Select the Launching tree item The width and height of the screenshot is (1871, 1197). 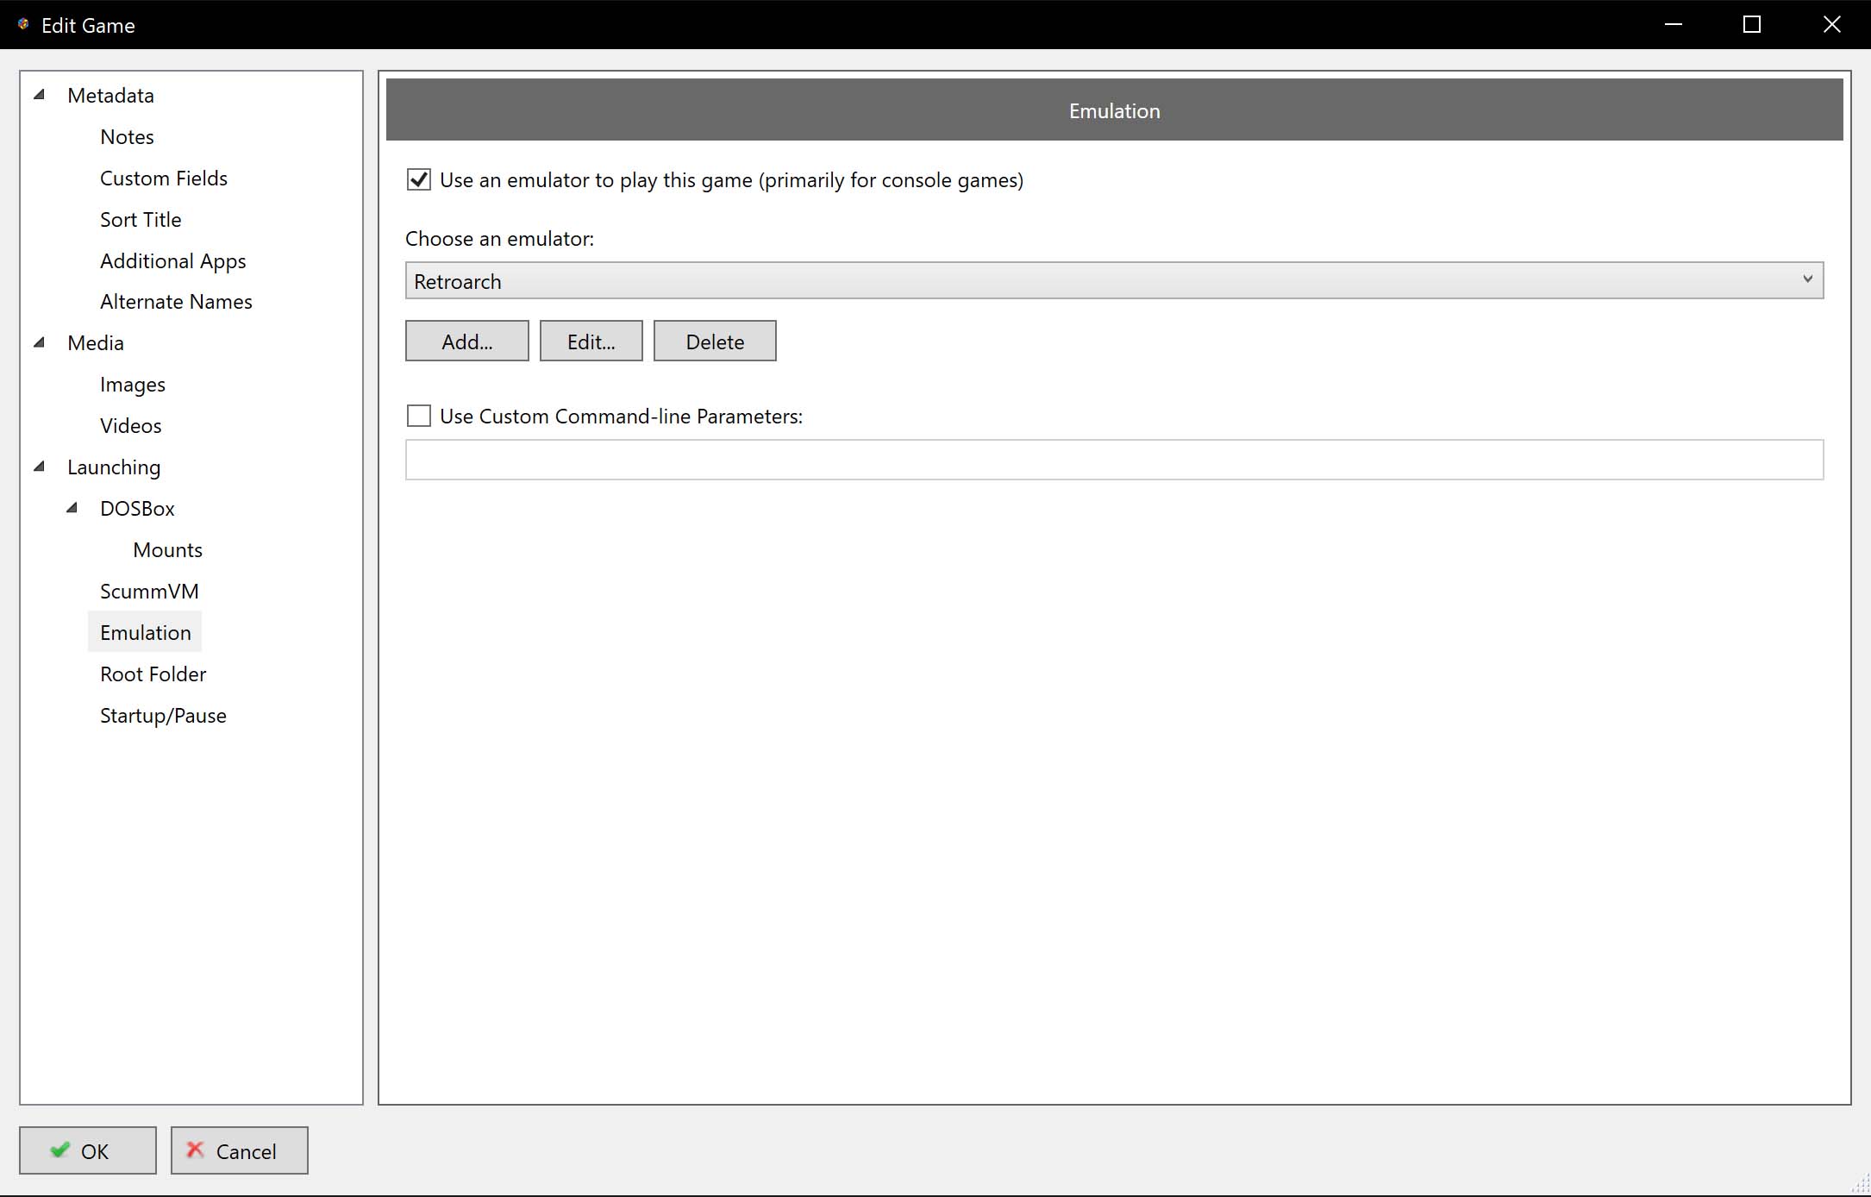click(114, 467)
